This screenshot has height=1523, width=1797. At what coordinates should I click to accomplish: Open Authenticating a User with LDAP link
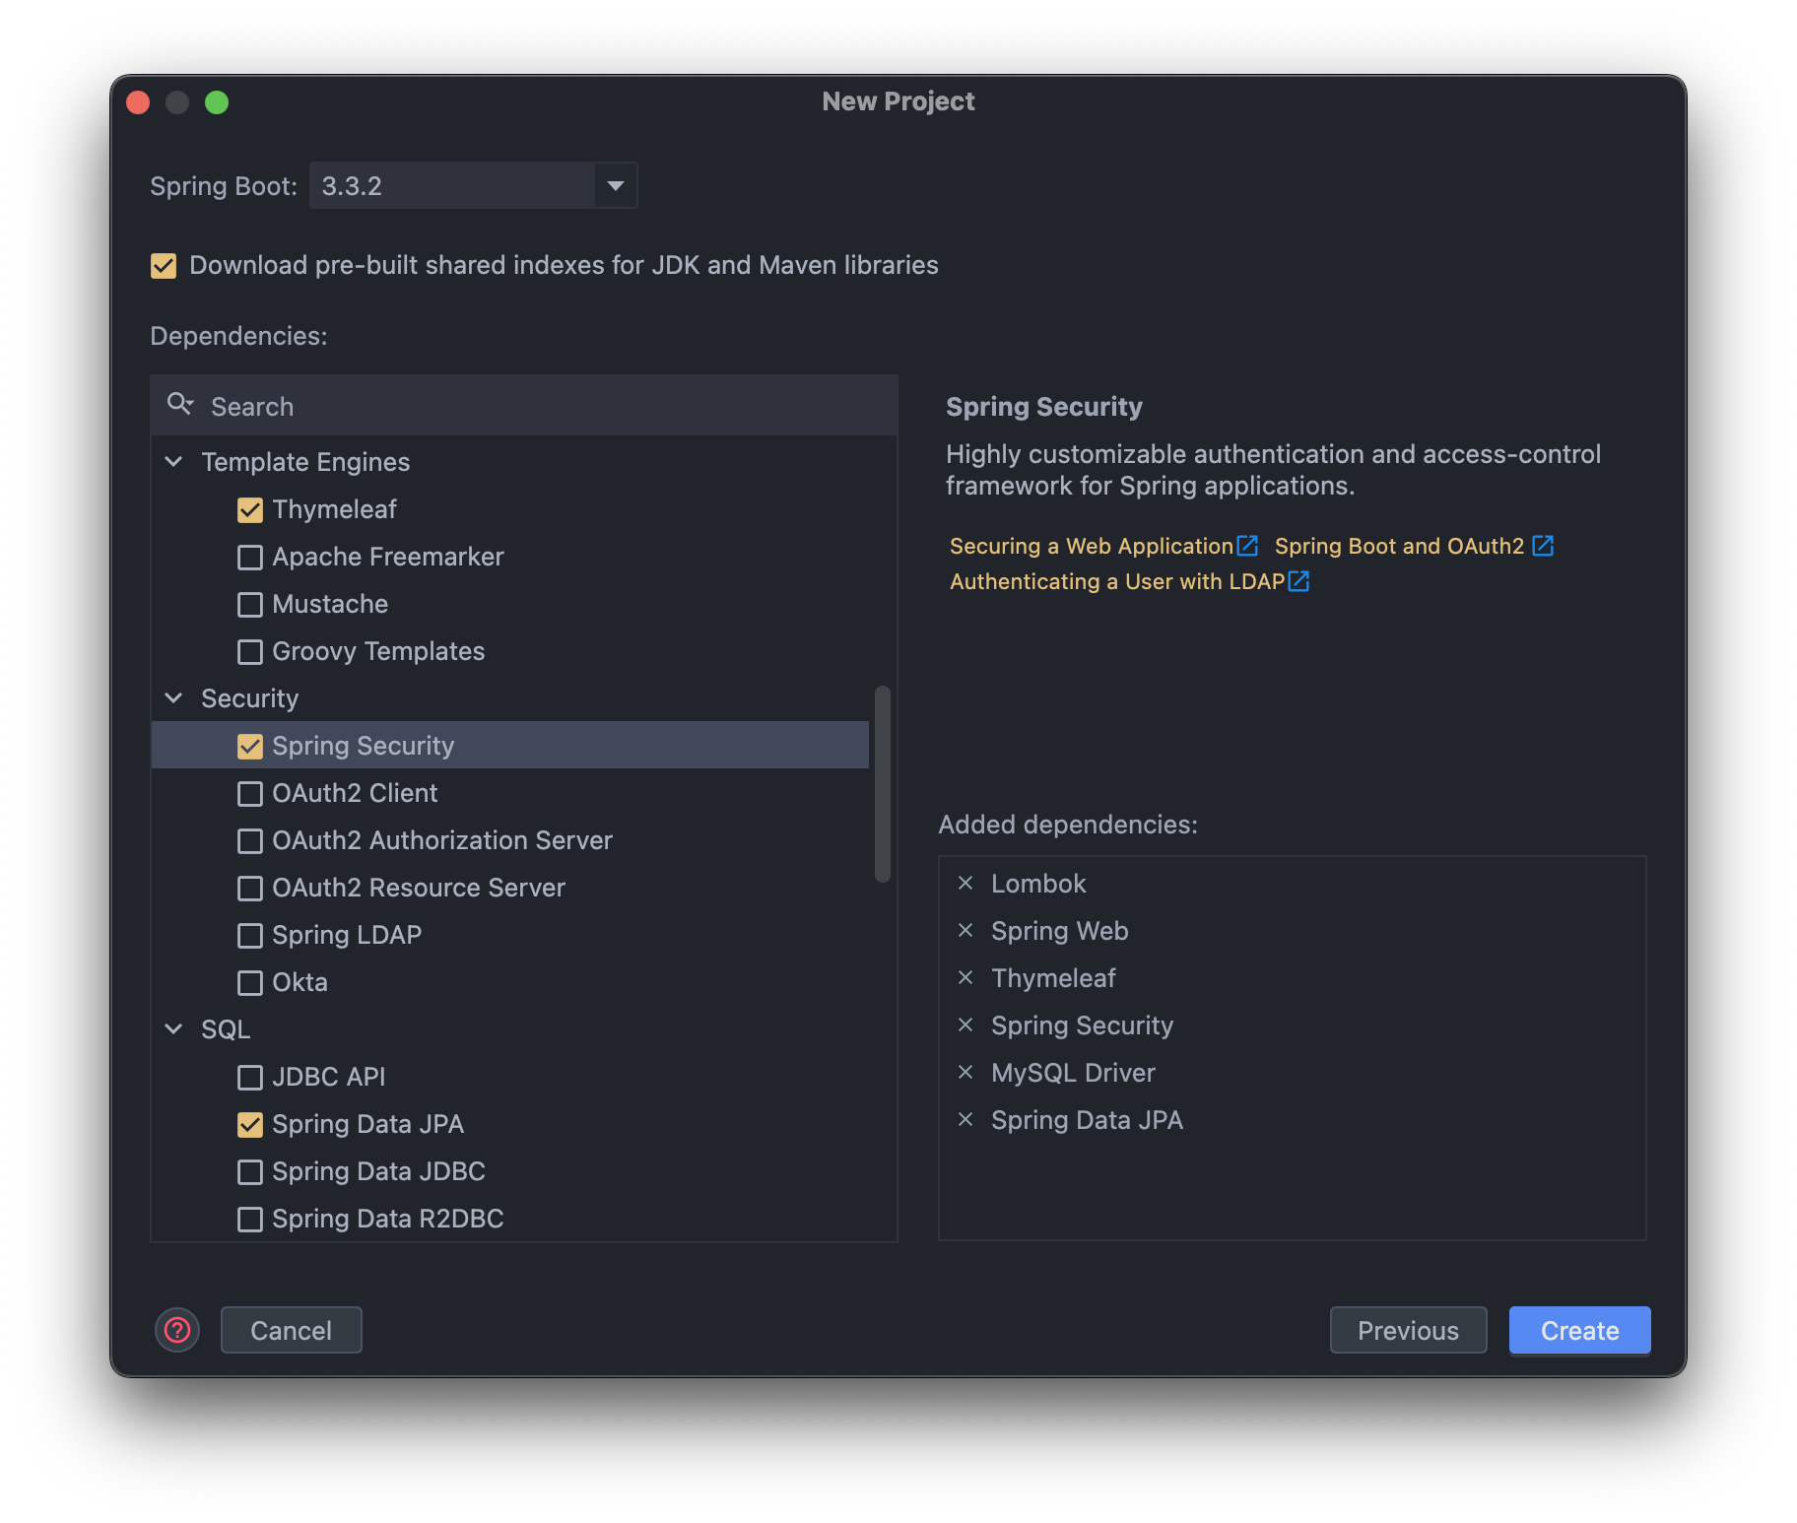point(1117,581)
